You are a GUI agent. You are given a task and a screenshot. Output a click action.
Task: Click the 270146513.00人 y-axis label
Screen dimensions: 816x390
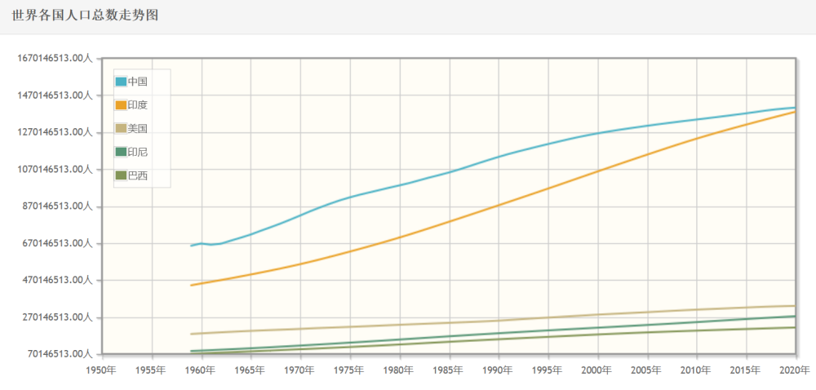pyautogui.click(x=57, y=317)
